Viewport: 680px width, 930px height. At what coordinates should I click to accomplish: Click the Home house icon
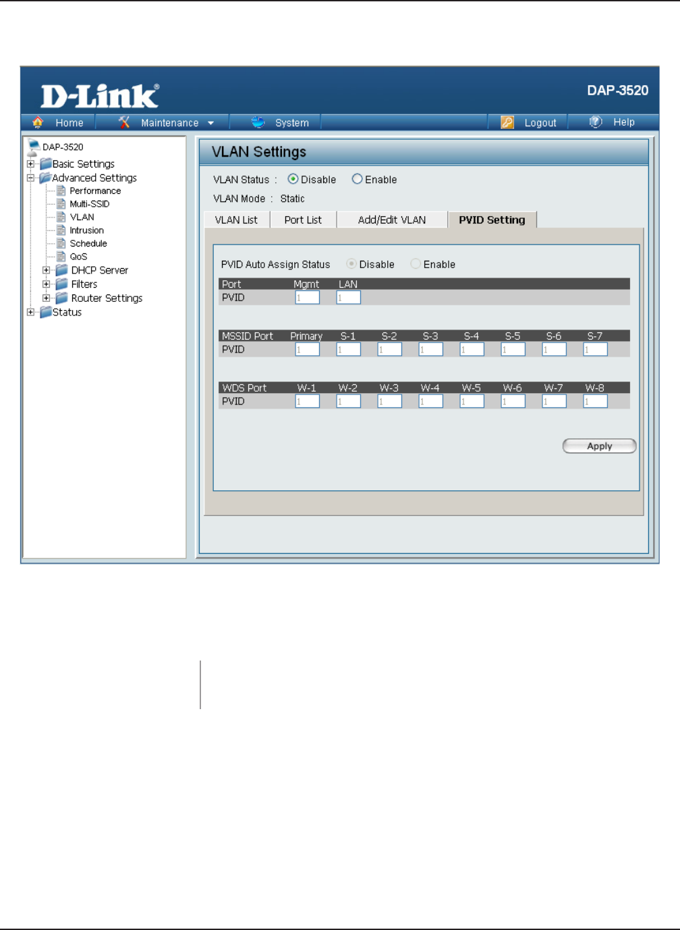coord(38,122)
